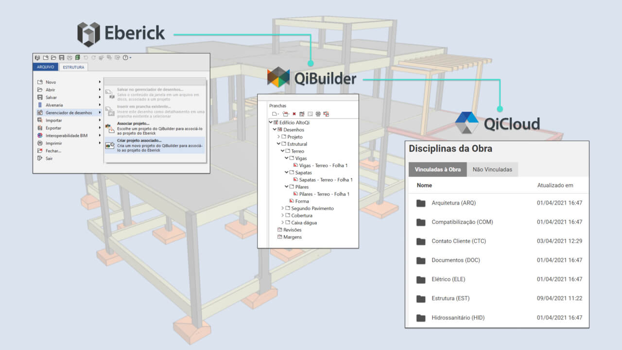Click the undo arrow in Eberick toolbar
This screenshot has width=622, height=350.
pos(86,57)
